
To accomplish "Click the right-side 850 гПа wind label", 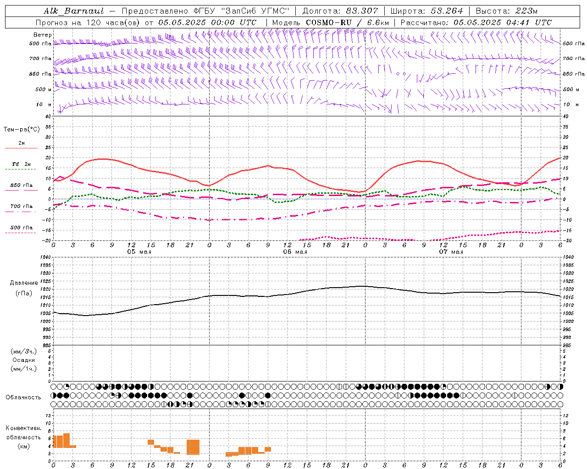I will [x=574, y=74].
